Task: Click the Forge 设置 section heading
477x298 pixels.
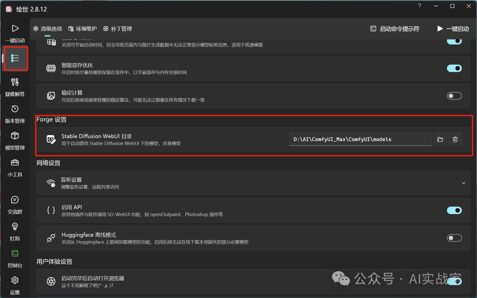Action: tap(51, 120)
